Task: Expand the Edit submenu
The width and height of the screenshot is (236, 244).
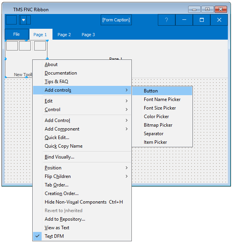Action: point(82,101)
